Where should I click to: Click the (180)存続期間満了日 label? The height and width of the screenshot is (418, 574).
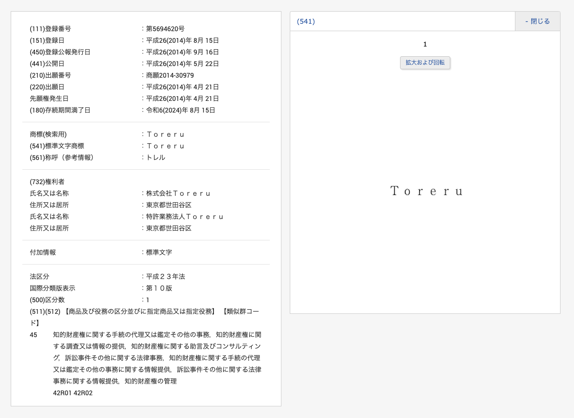tap(60, 110)
